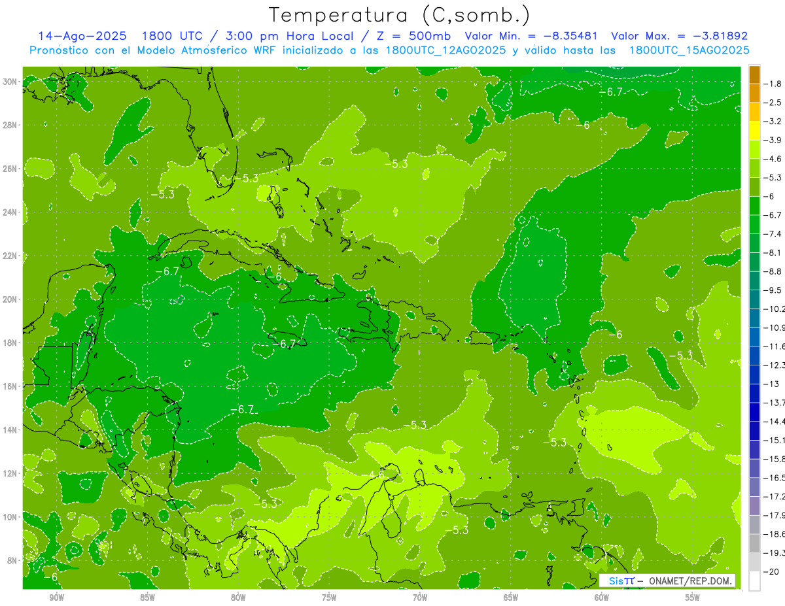Click the "-9.5" value on the color scale
This screenshot has height=606, width=785.
[773, 290]
